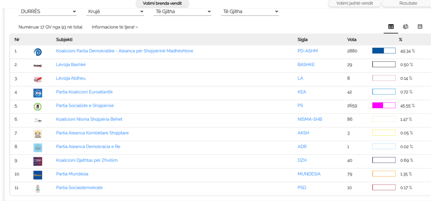Click the Partia Mundësia logo icon

(x=37, y=174)
